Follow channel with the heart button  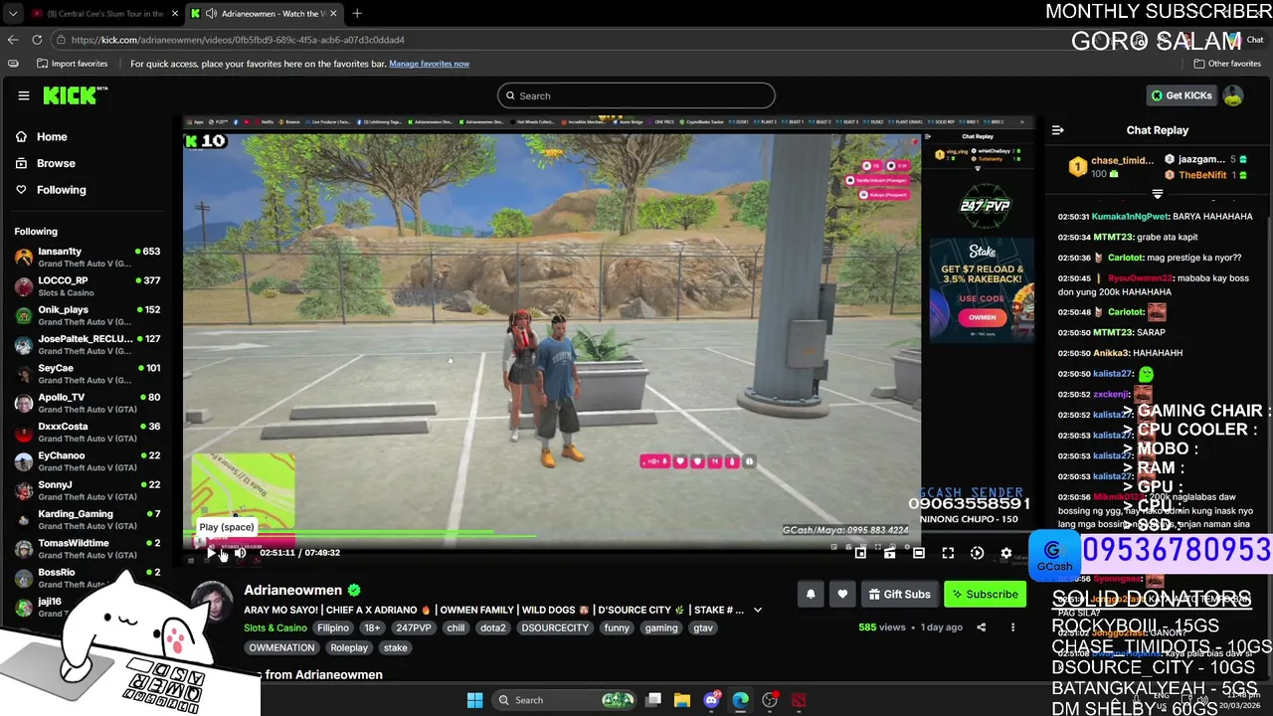click(842, 594)
